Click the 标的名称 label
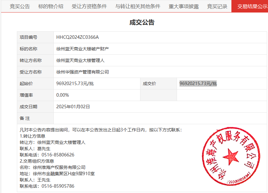Viewport: 268px width, 193px height. coord(28,49)
